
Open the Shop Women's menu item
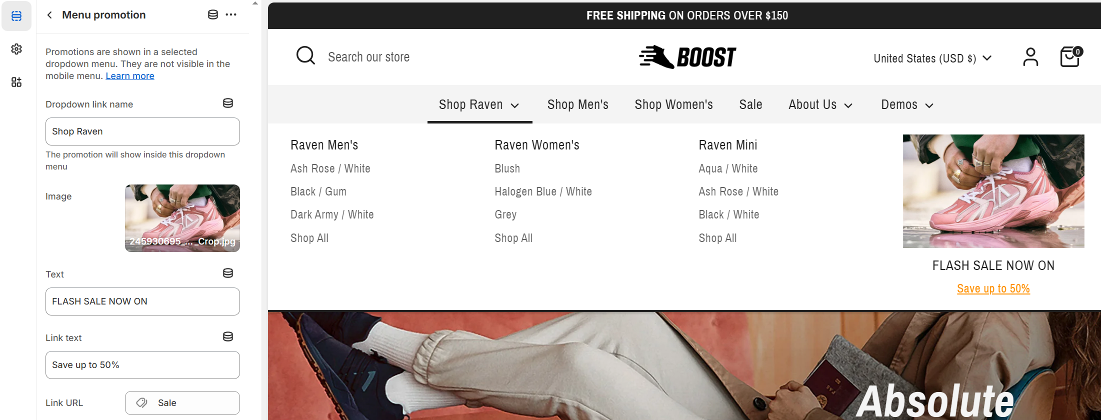[674, 104]
